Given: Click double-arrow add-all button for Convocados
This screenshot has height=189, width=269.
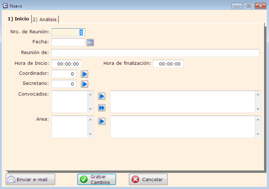Looking at the screenshot, I should [102, 107].
